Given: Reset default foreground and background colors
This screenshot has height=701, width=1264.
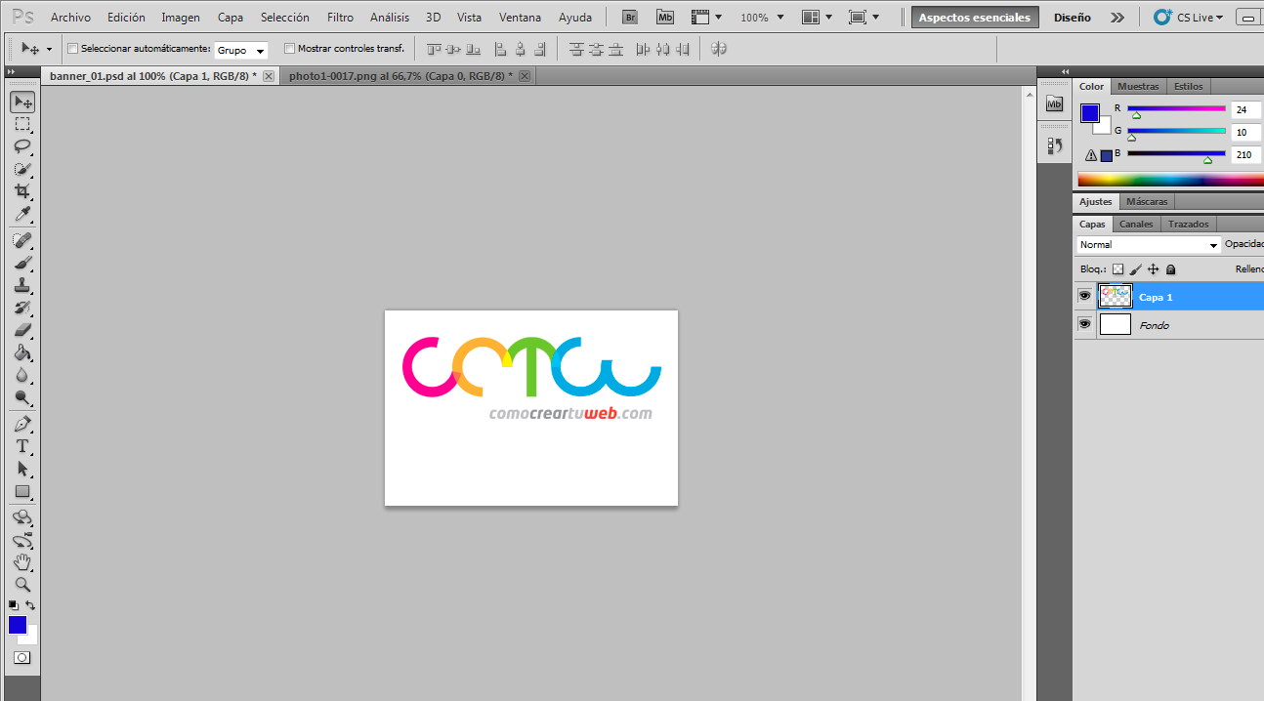Looking at the screenshot, I should coord(13,605).
